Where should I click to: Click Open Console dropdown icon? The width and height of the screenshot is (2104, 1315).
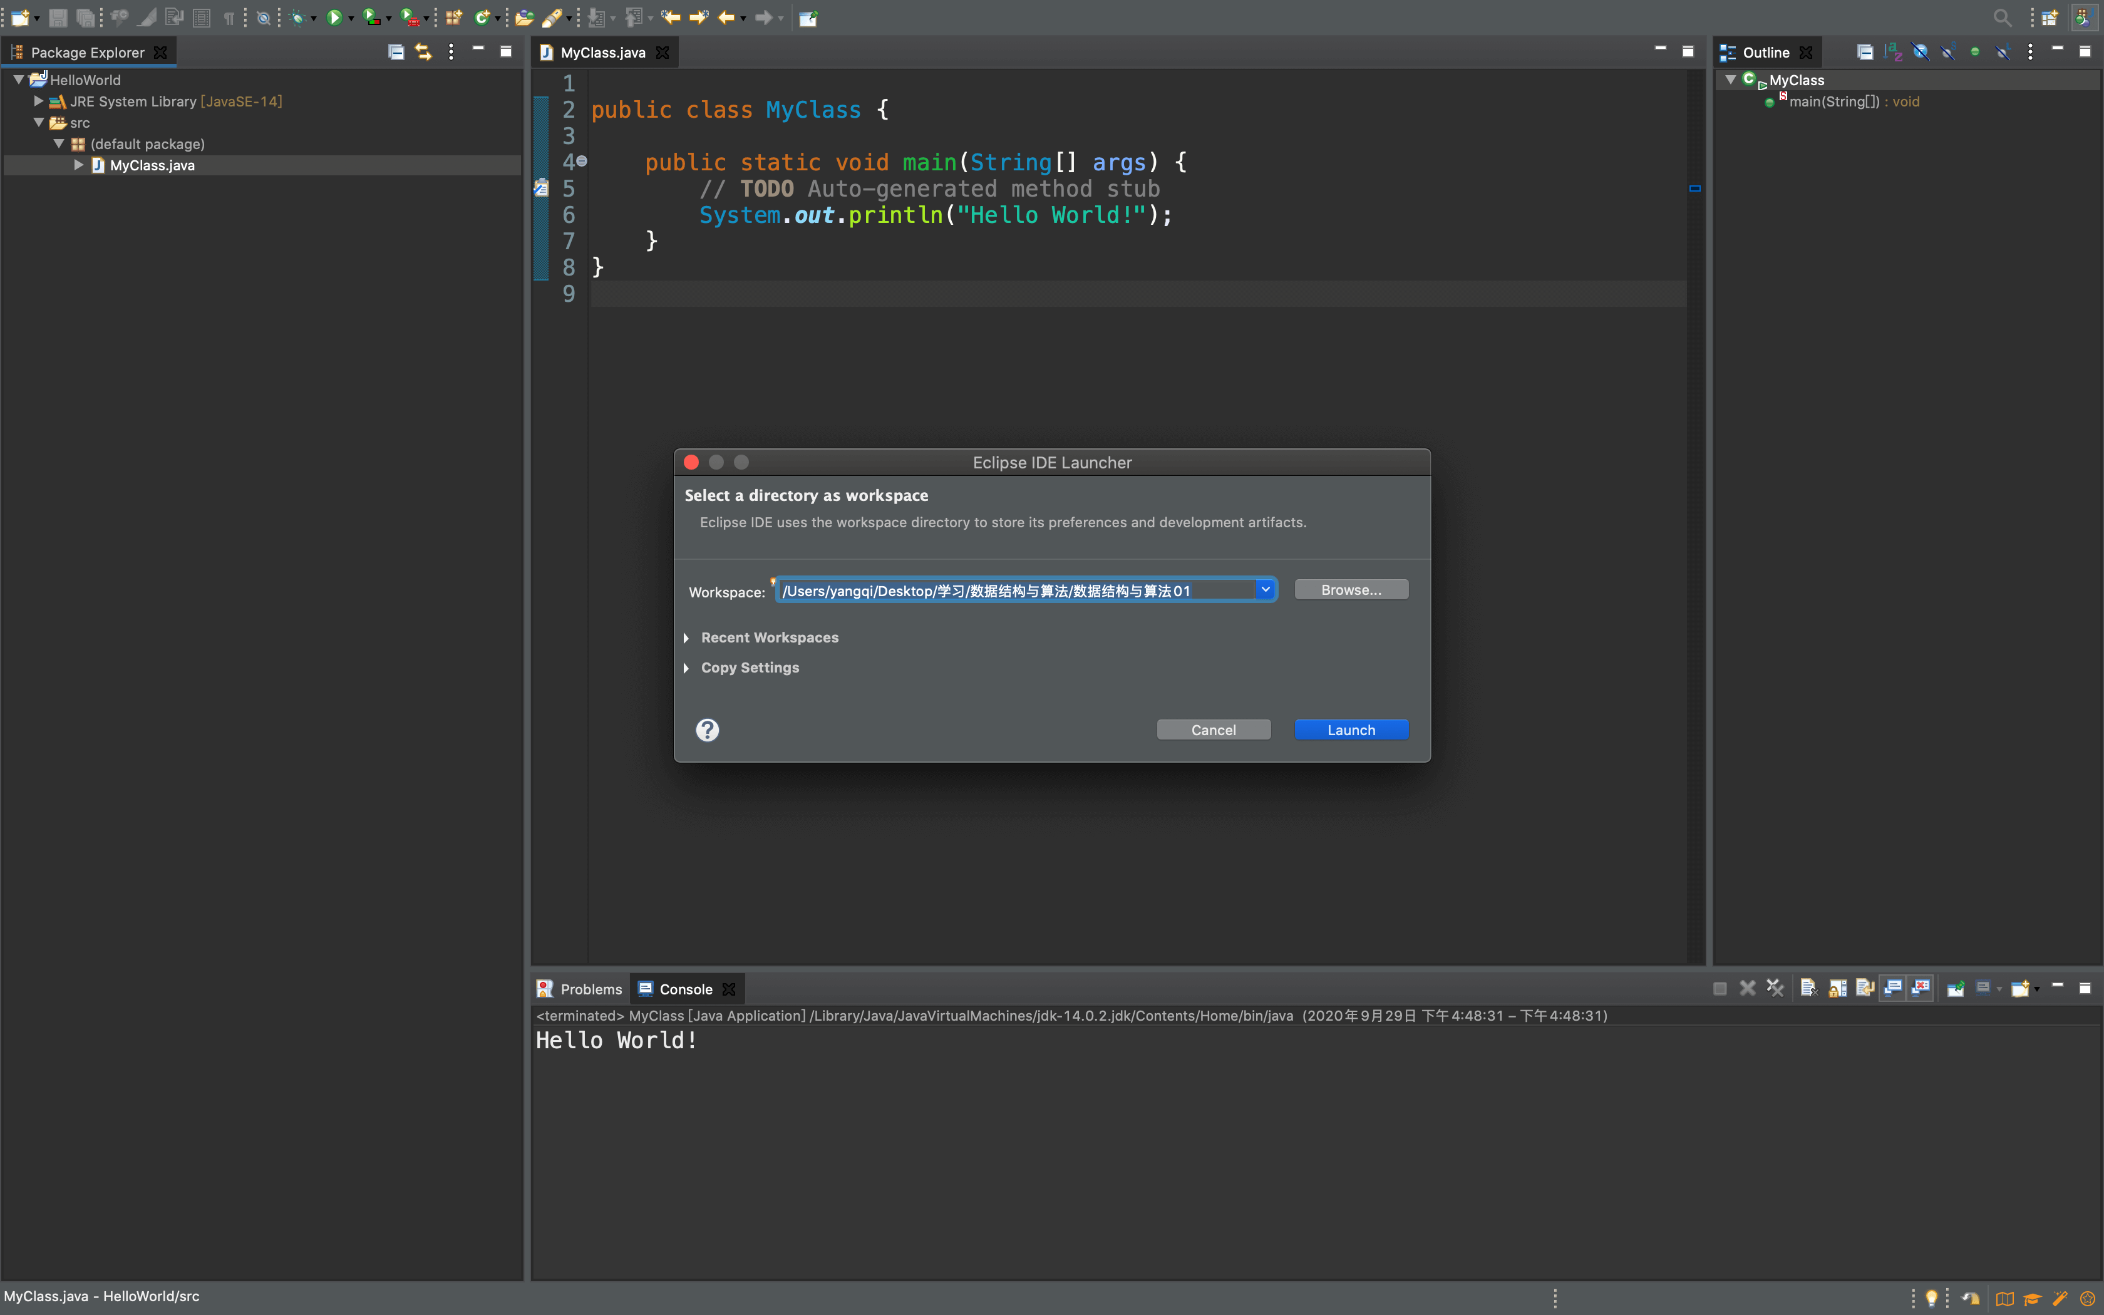click(2021, 988)
